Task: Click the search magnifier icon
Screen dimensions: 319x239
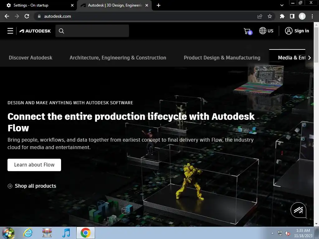Action: (61, 31)
